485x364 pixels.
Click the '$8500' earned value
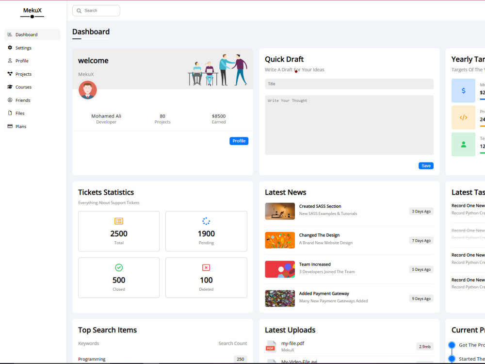[x=219, y=116]
